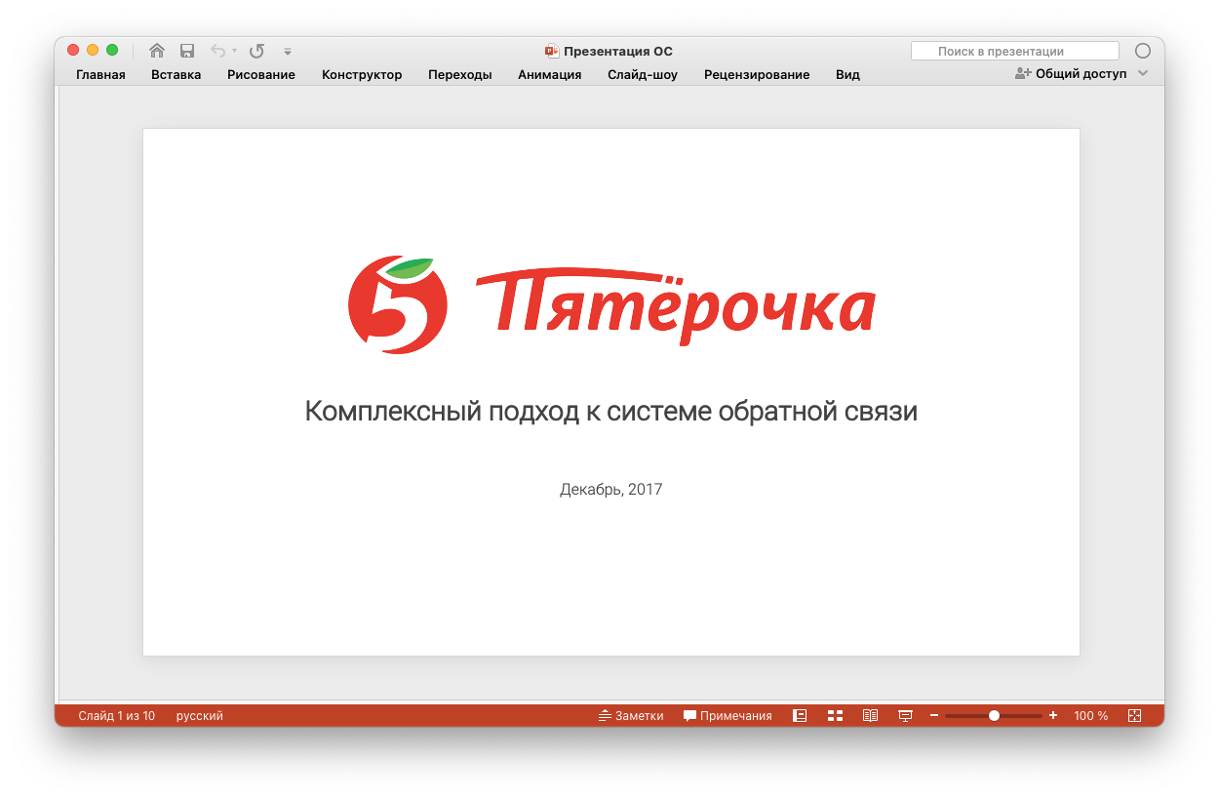Select the Рецензирование tab
This screenshot has height=799, width=1219.
(x=757, y=74)
